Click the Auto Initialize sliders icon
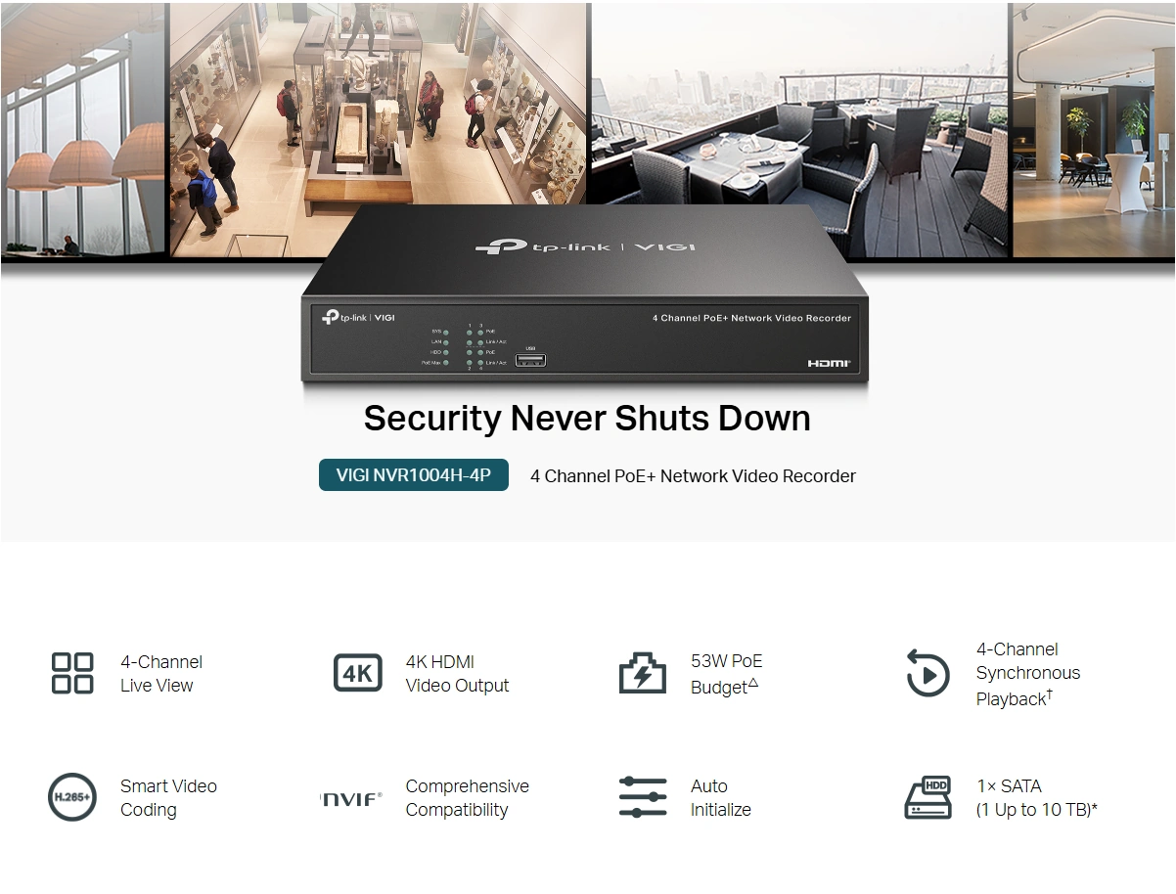The height and width of the screenshot is (894, 1176). tap(643, 797)
